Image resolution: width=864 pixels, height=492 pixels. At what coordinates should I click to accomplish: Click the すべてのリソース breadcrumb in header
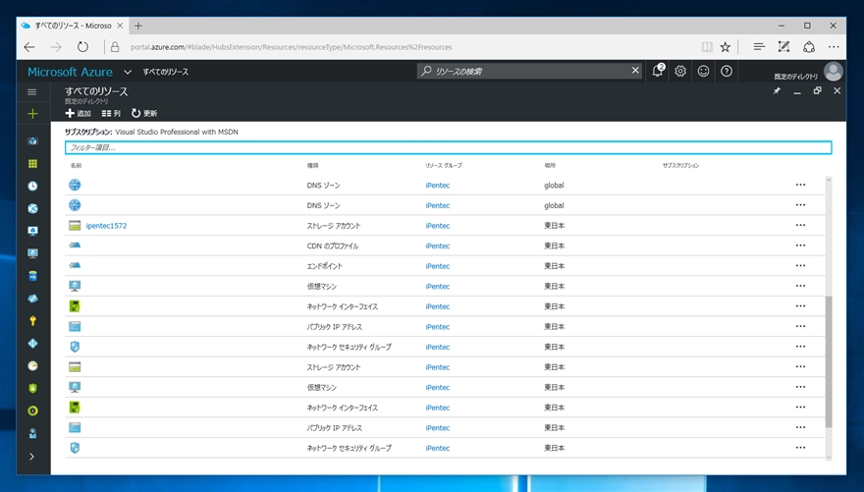pyautogui.click(x=165, y=72)
